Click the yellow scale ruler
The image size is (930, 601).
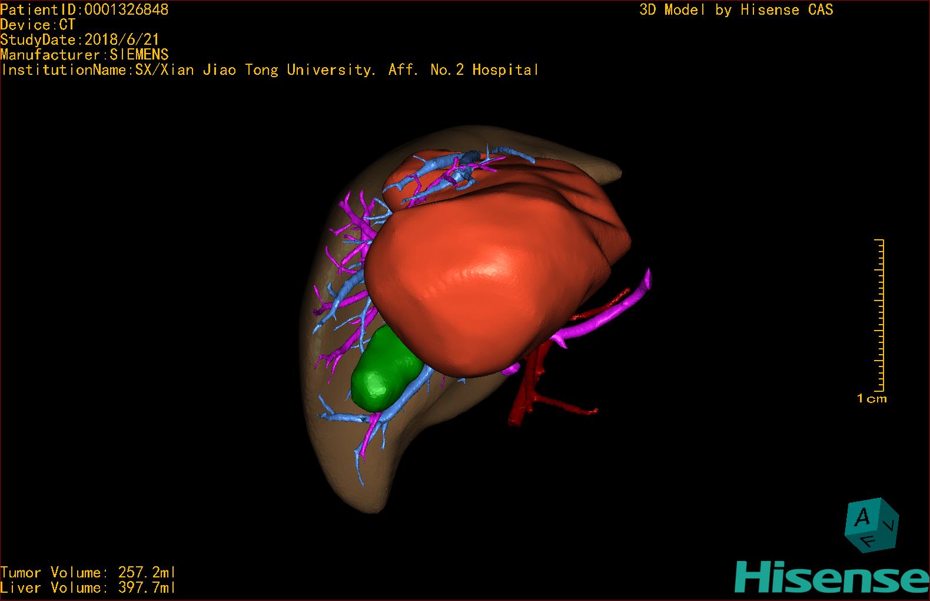879,315
